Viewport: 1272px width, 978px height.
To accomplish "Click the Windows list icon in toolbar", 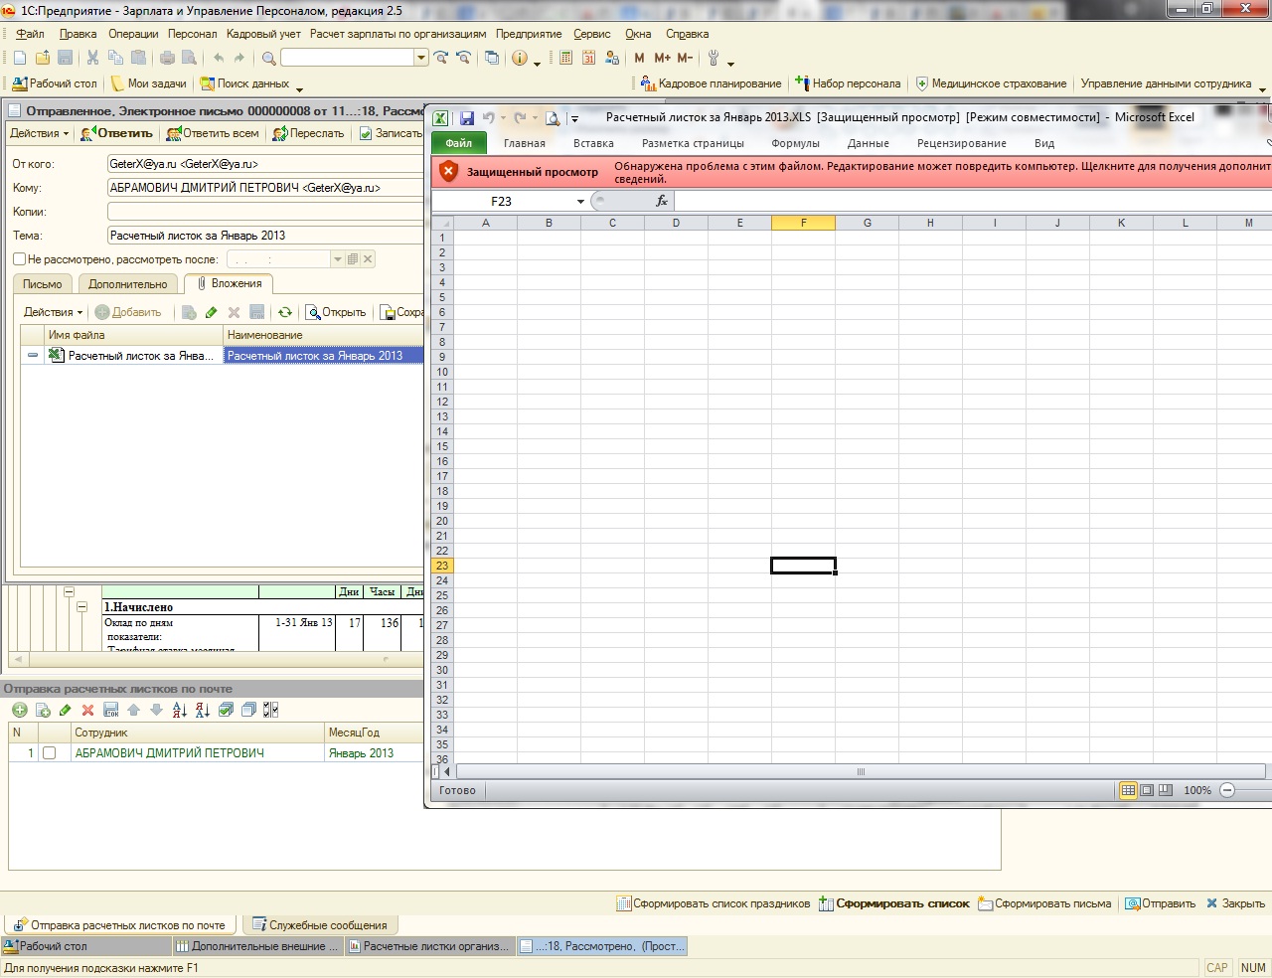I will tap(492, 58).
